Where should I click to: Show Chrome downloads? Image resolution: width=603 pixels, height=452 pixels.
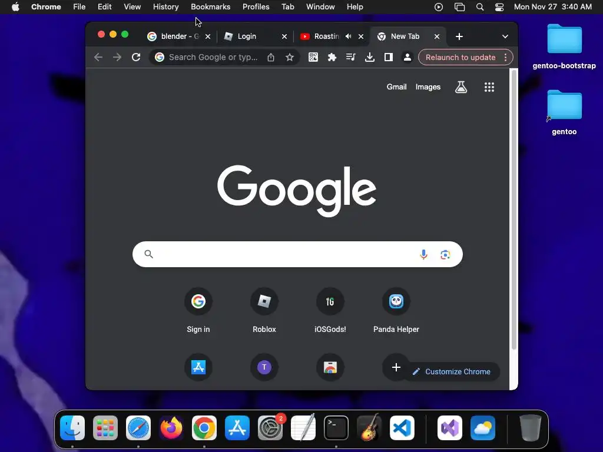tap(370, 57)
